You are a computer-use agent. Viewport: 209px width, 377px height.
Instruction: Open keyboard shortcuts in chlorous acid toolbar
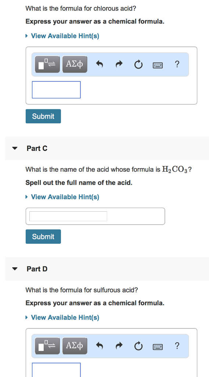(x=158, y=65)
